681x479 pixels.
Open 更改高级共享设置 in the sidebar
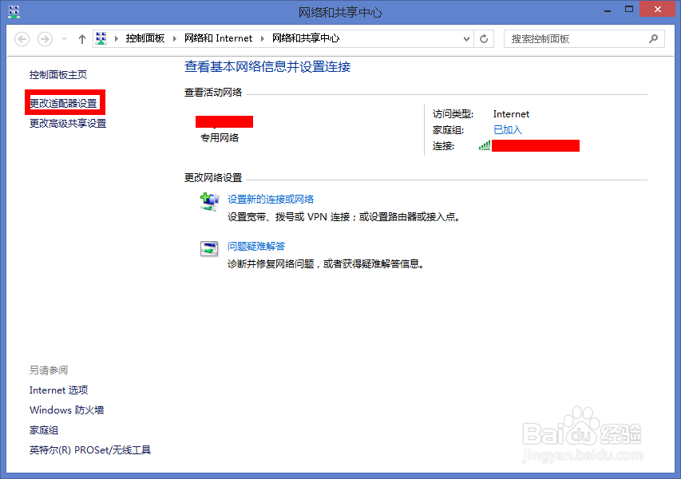tap(66, 124)
